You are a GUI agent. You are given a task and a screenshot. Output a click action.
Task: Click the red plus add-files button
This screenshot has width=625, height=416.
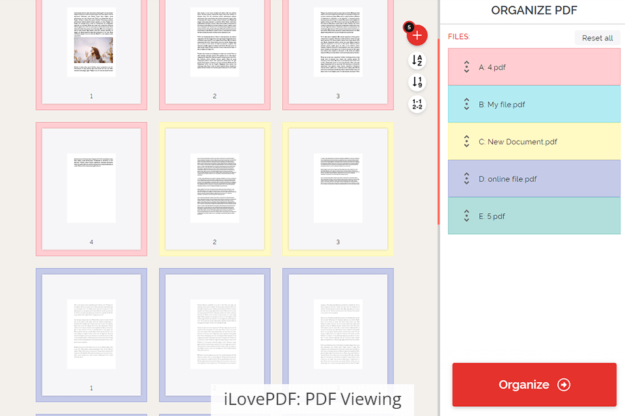[417, 36]
